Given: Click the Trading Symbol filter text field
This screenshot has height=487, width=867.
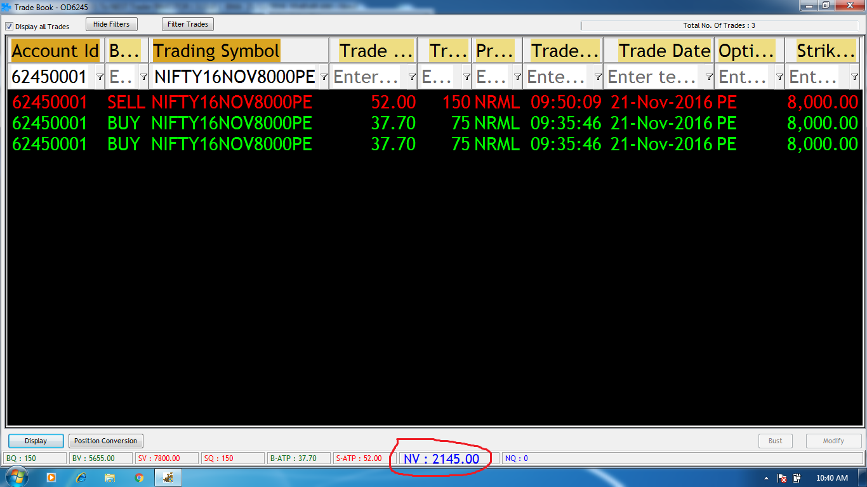Looking at the screenshot, I should (234, 77).
